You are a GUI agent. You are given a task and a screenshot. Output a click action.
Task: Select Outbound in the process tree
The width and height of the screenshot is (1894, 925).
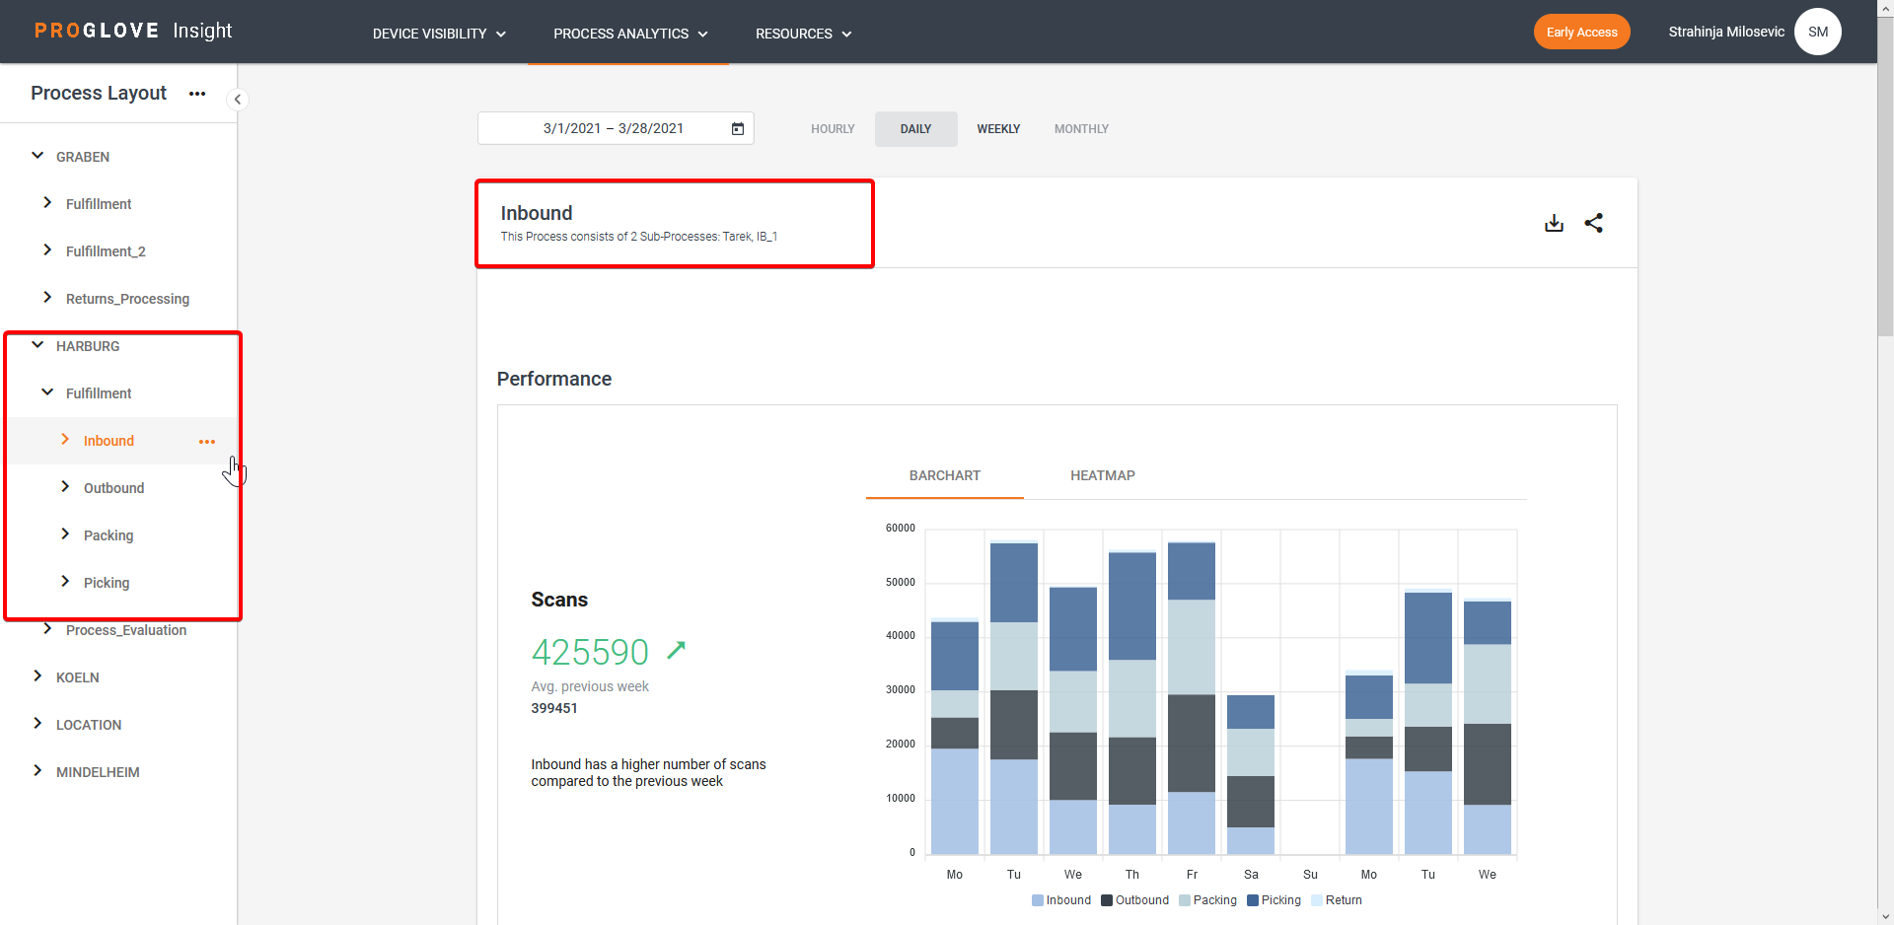click(113, 488)
